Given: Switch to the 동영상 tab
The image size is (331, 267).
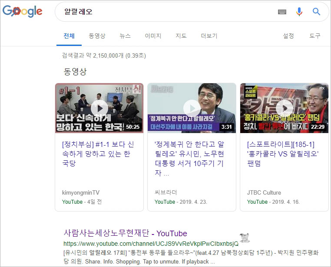Looking at the screenshot, I should pos(97,36).
